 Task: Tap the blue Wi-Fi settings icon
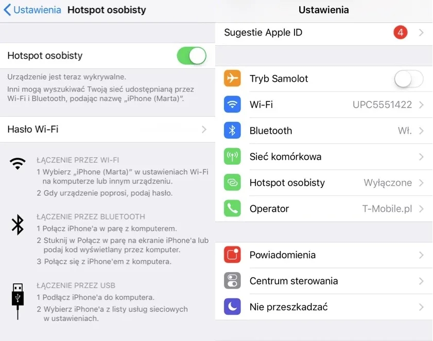232,104
